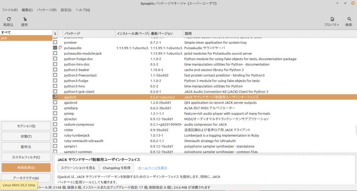Sort by インストール済バージョン column header
This screenshot has height=191, width=357.
132,34
